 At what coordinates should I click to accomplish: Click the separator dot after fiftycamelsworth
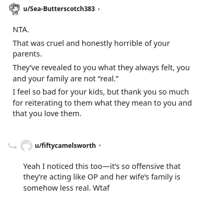tap(100, 146)
